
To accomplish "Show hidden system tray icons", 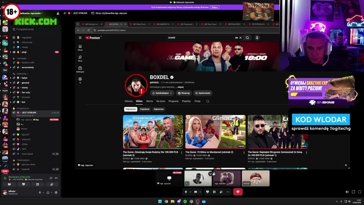I will (337, 202).
